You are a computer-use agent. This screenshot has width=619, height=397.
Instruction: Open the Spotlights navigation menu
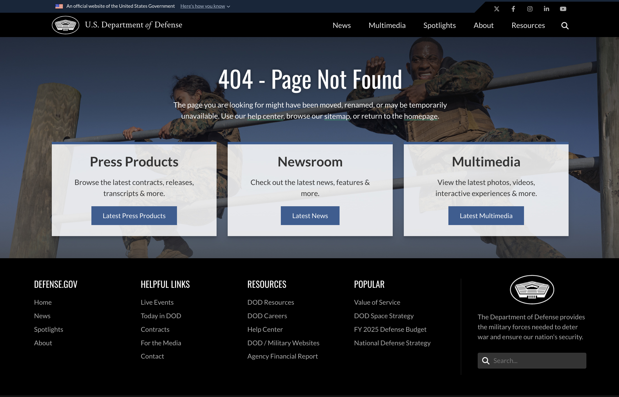coord(439,25)
